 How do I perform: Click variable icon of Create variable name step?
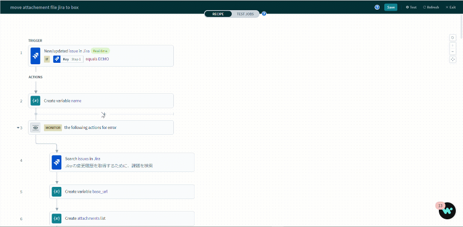pyautogui.click(x=35, y=101)
